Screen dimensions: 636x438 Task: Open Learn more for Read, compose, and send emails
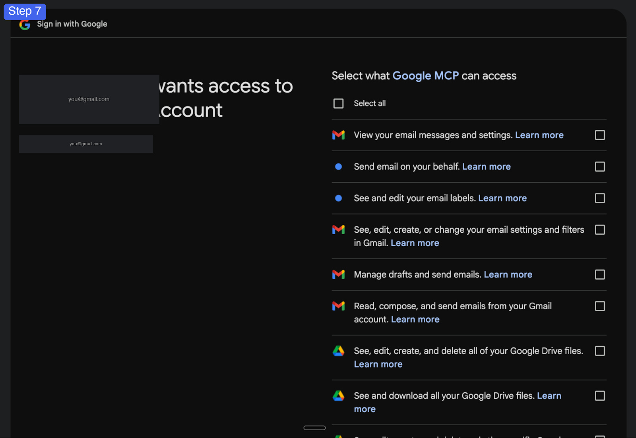click(415, 319)
